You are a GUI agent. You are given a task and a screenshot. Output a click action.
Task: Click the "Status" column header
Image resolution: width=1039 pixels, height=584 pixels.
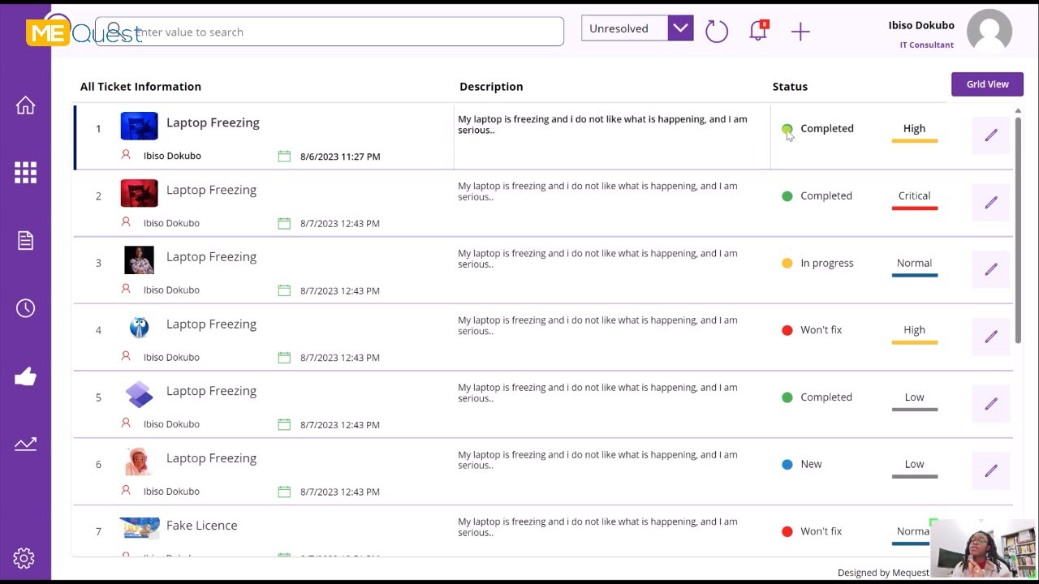click(x=790, y=87)
